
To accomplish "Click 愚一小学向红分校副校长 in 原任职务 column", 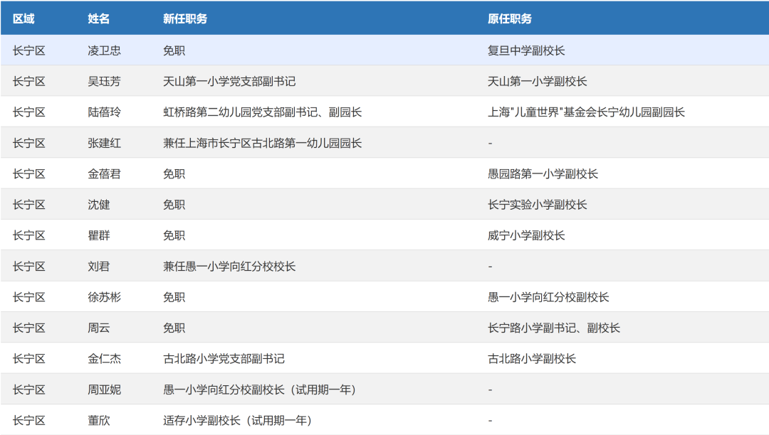I will tap(548, 297).
